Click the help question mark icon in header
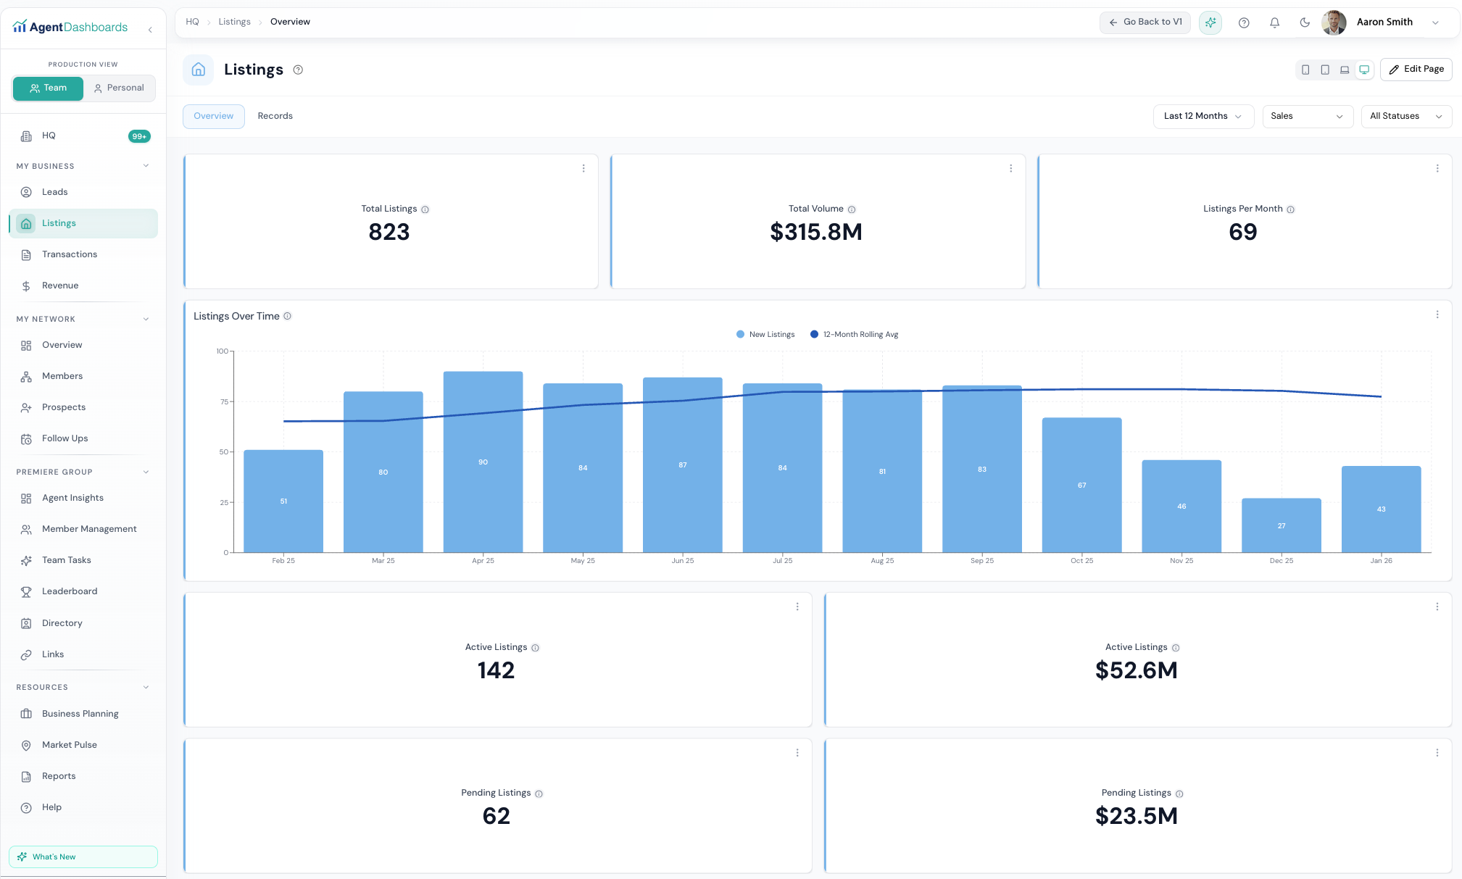1462x879 pixels. pyautogui.click(x=1244, y=22)
